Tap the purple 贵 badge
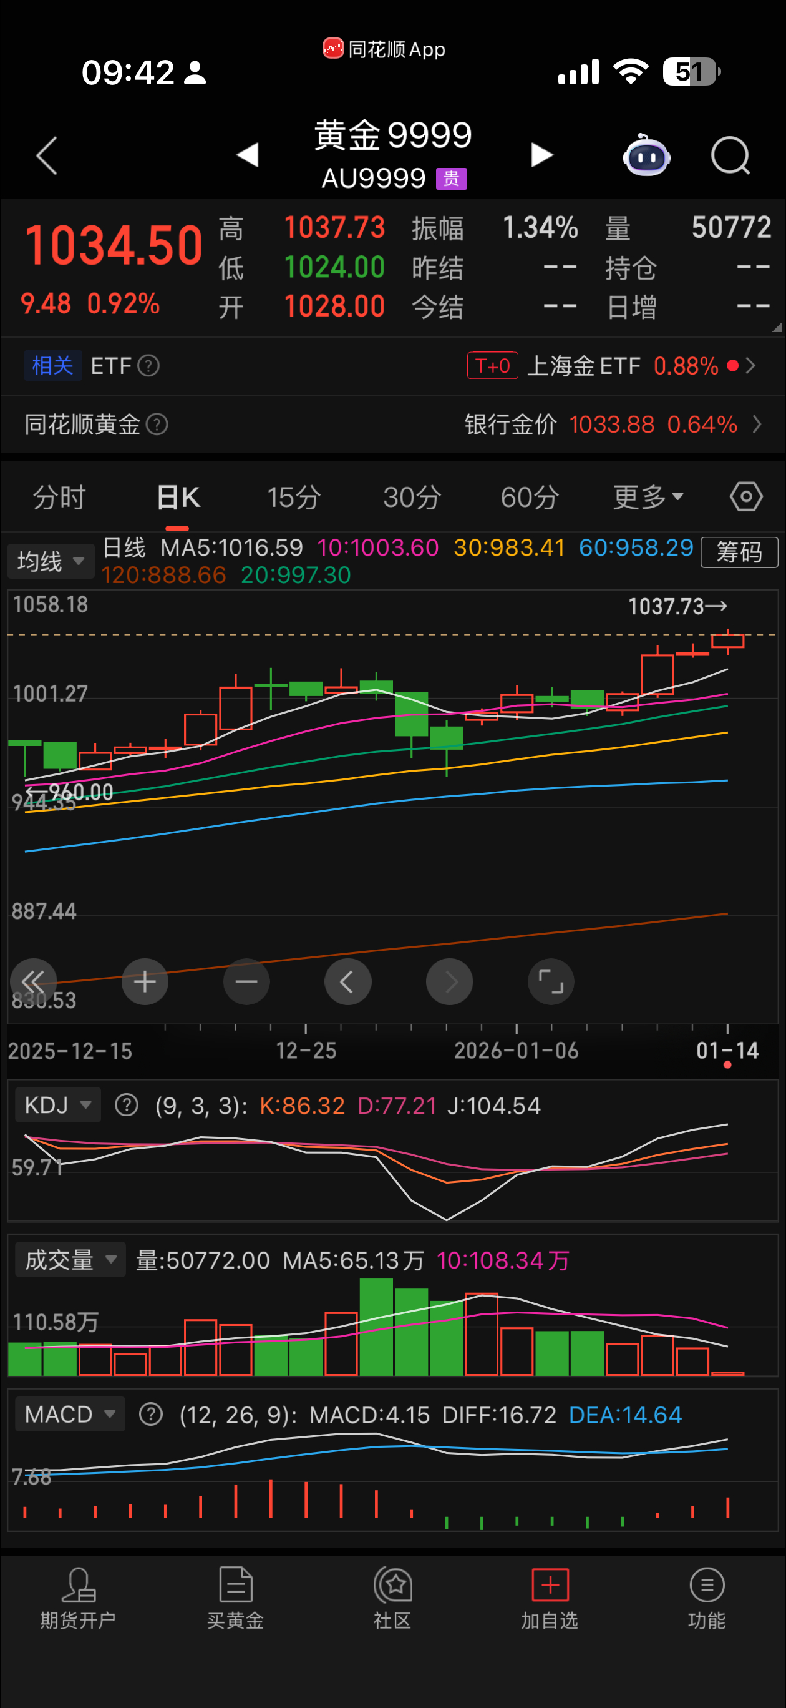The image size is (786, 1708). click(451, 179)
